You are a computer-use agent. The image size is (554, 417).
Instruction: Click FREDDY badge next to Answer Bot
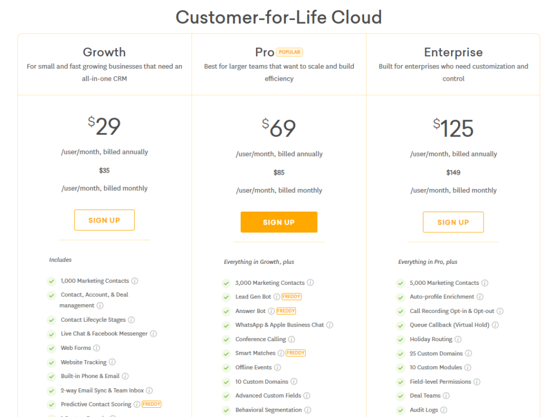[286, 311]
